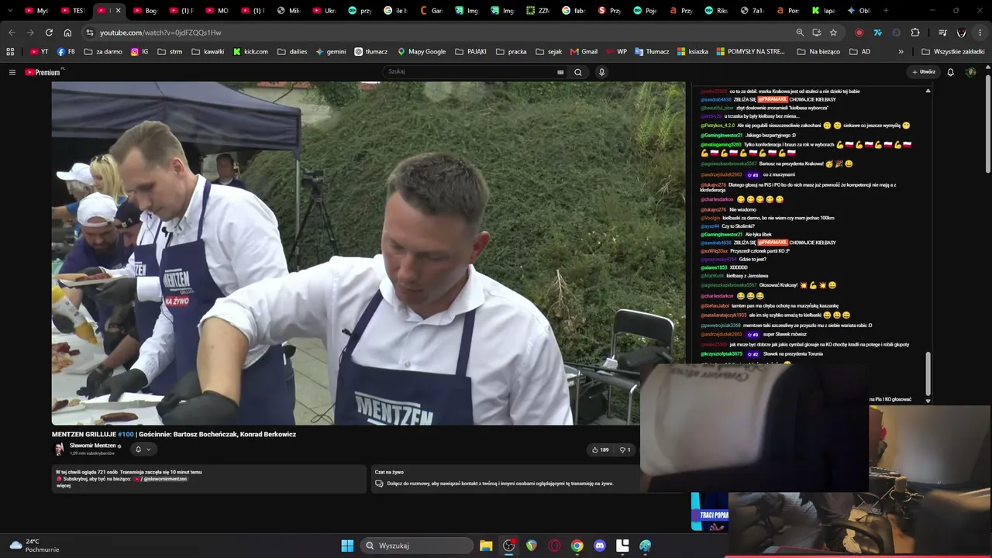The width and height of the screenshot is (992, 558).
Task: Open the Gmail bookmark
Action: pyautogui.click(x=584, y=52)
